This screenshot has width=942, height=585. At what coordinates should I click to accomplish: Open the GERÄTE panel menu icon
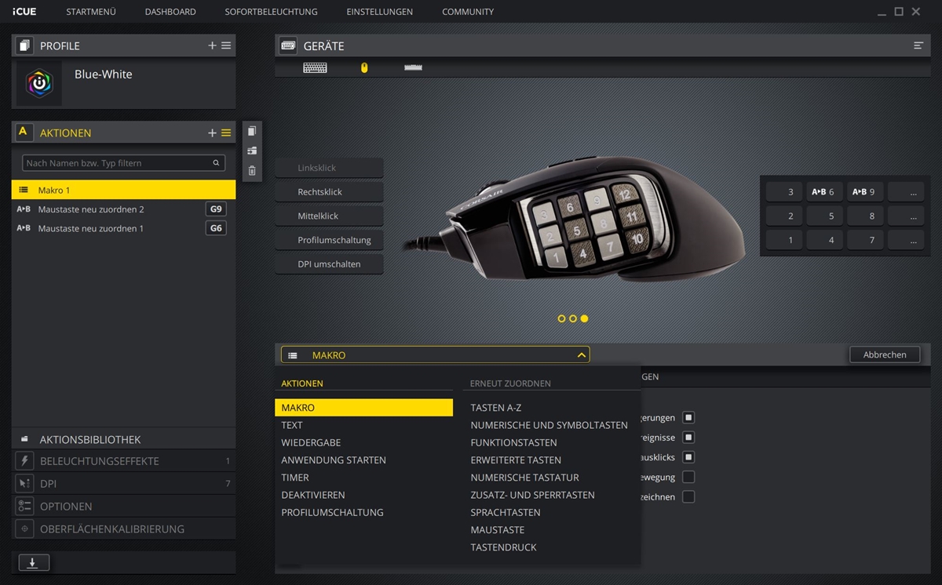click(x=918, y=45)
